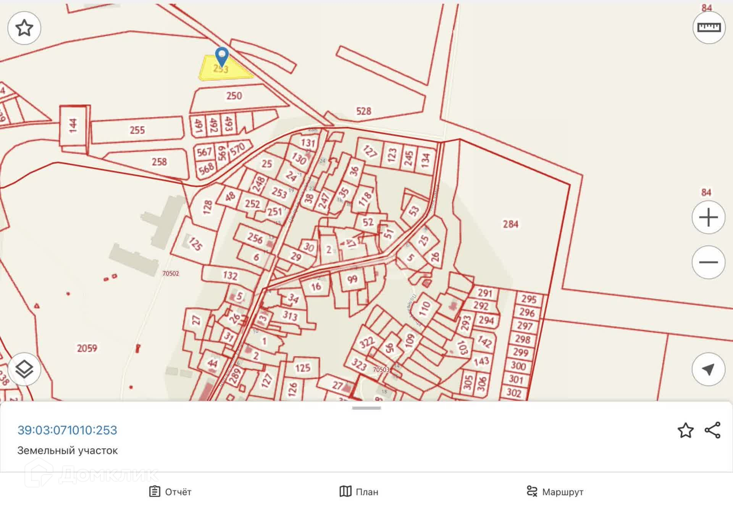Click parcel 250 below highlighted plot
The width and height of the screenshot is (733, 507).
click(234, 96)
